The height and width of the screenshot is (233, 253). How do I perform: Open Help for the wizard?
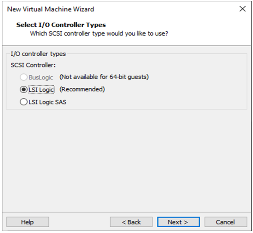[28, 222]
